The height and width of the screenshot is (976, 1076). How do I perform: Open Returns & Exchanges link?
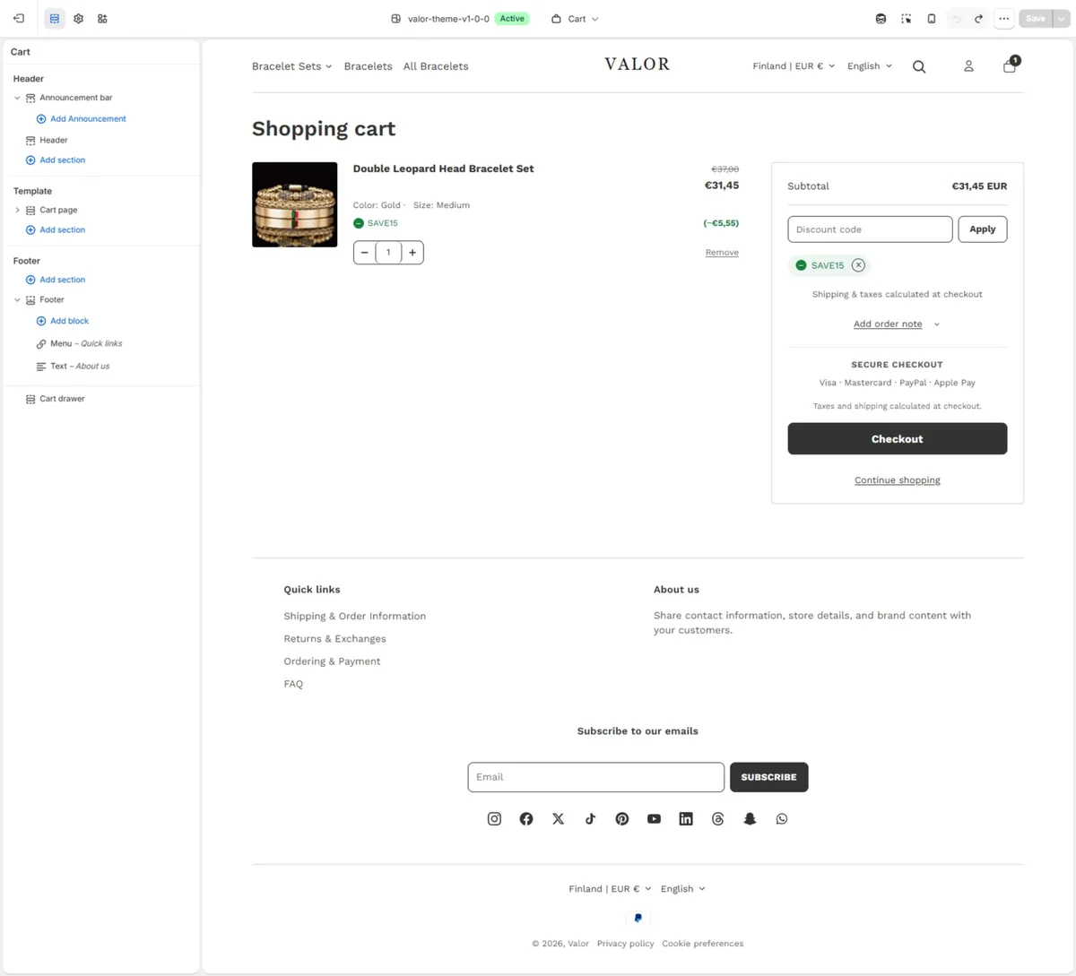(x=335, y=639)
